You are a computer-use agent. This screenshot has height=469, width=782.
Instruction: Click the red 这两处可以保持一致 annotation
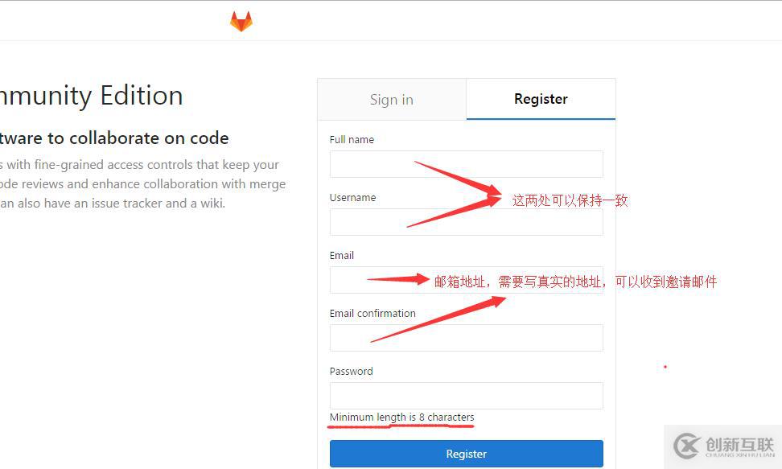[x=570, y=200]
